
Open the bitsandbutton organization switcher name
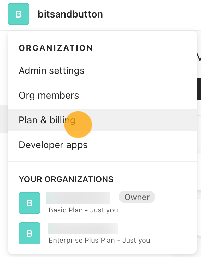pos(70,14)
